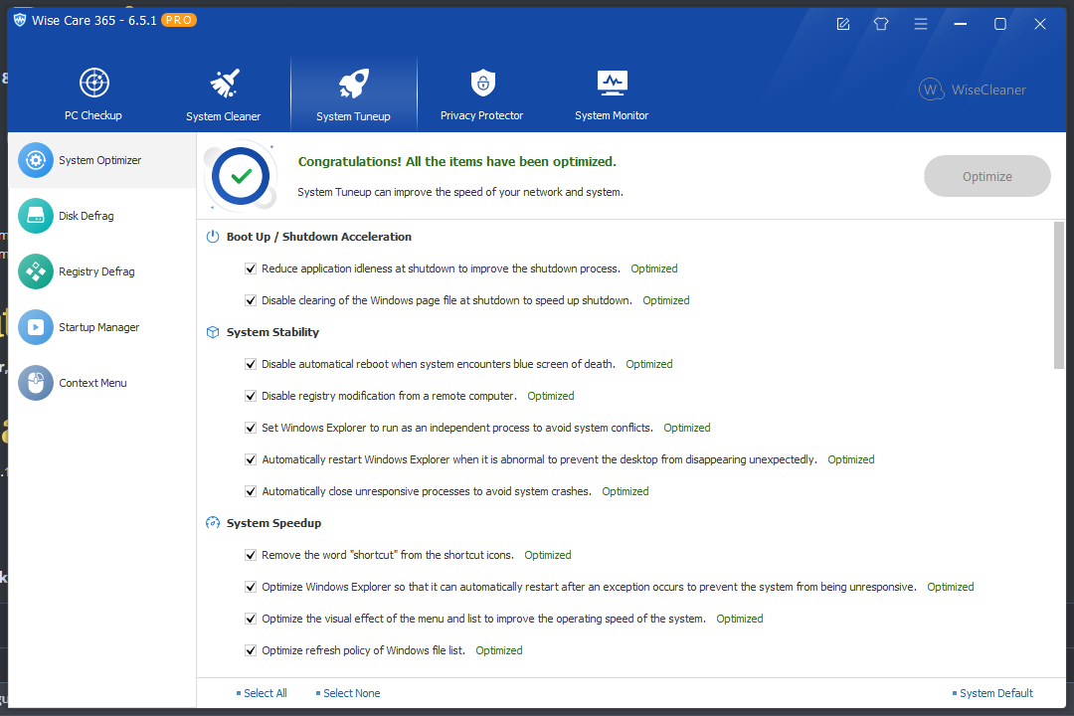Screen dimensions: 1074x716
Task: Click the PRO badge in title bar
Action: pyautogui.click(x=179, y=21)
